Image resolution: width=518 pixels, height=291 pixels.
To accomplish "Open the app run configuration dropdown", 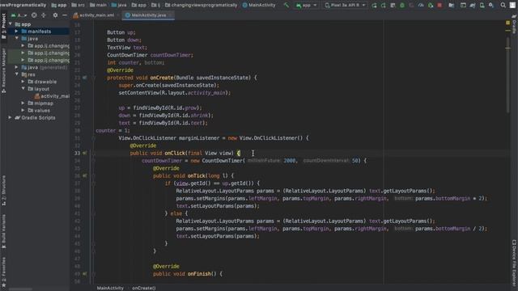I will [306, 6].
